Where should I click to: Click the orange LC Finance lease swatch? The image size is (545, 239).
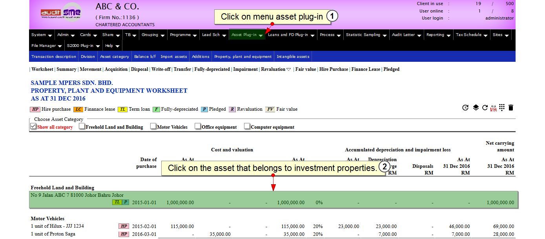point(78,109)
